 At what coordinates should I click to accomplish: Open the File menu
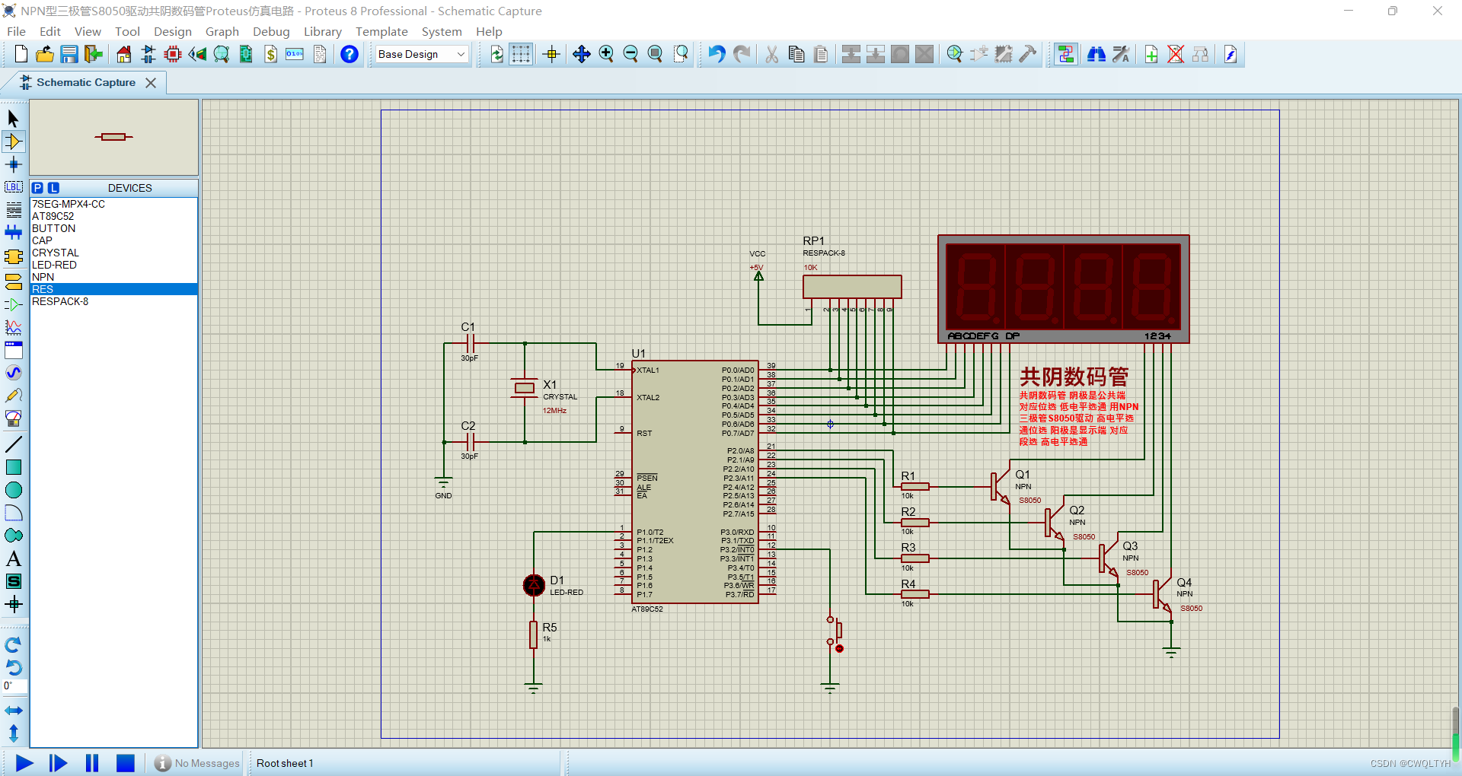point(16,31)
